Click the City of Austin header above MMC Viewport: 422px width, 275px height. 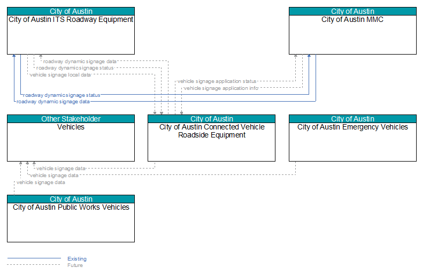point(352,11)
